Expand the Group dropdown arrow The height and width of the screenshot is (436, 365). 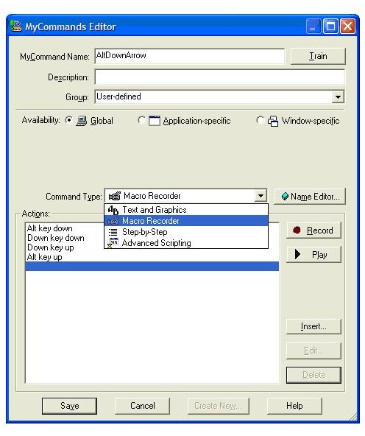[x=338, y=97]
